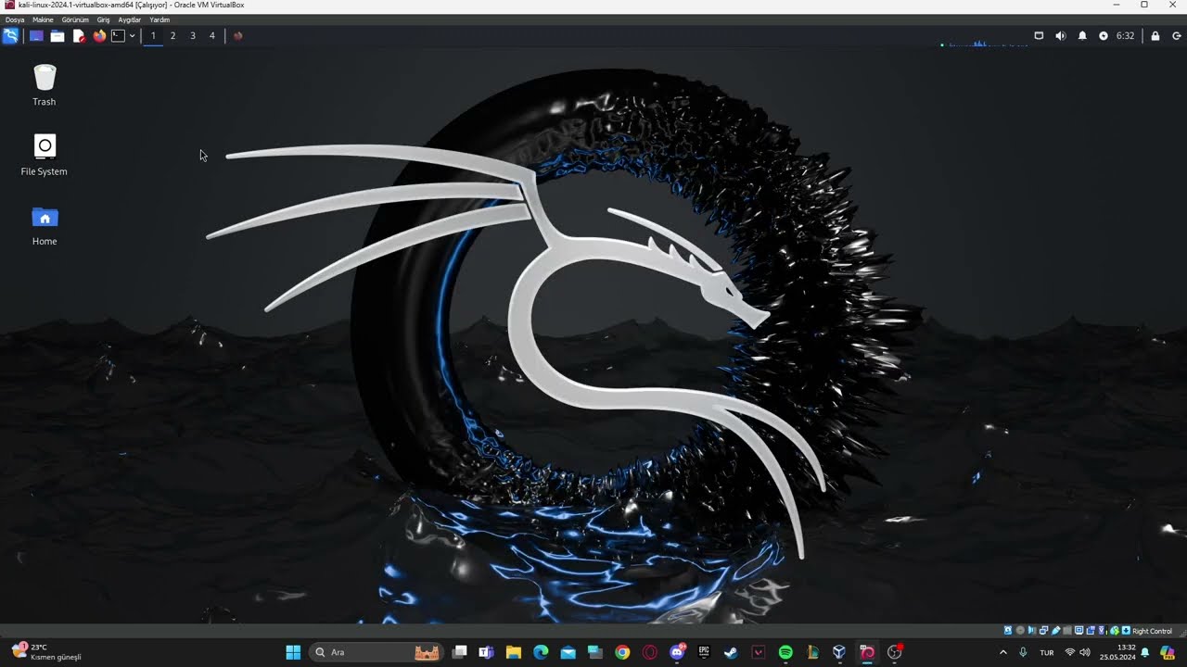Click the Right Control host key indicator
The image size is (1187, 667).
click(x=1152, y=631)
